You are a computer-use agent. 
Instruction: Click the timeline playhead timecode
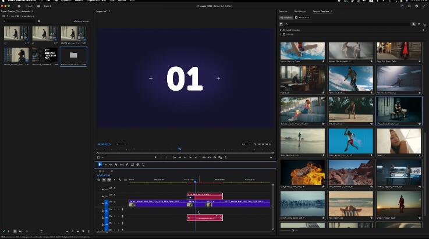pos(104,175)
